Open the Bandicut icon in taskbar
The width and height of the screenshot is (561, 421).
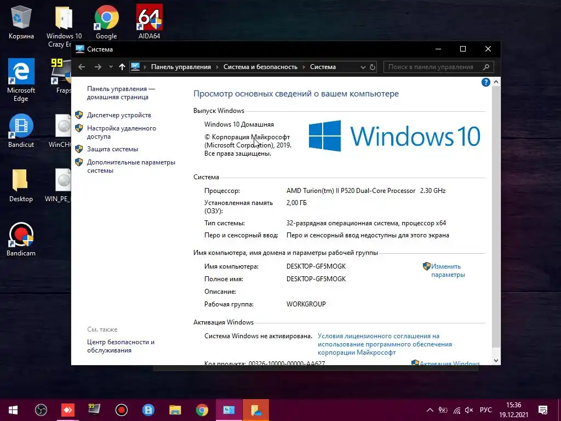coord(148,410)
